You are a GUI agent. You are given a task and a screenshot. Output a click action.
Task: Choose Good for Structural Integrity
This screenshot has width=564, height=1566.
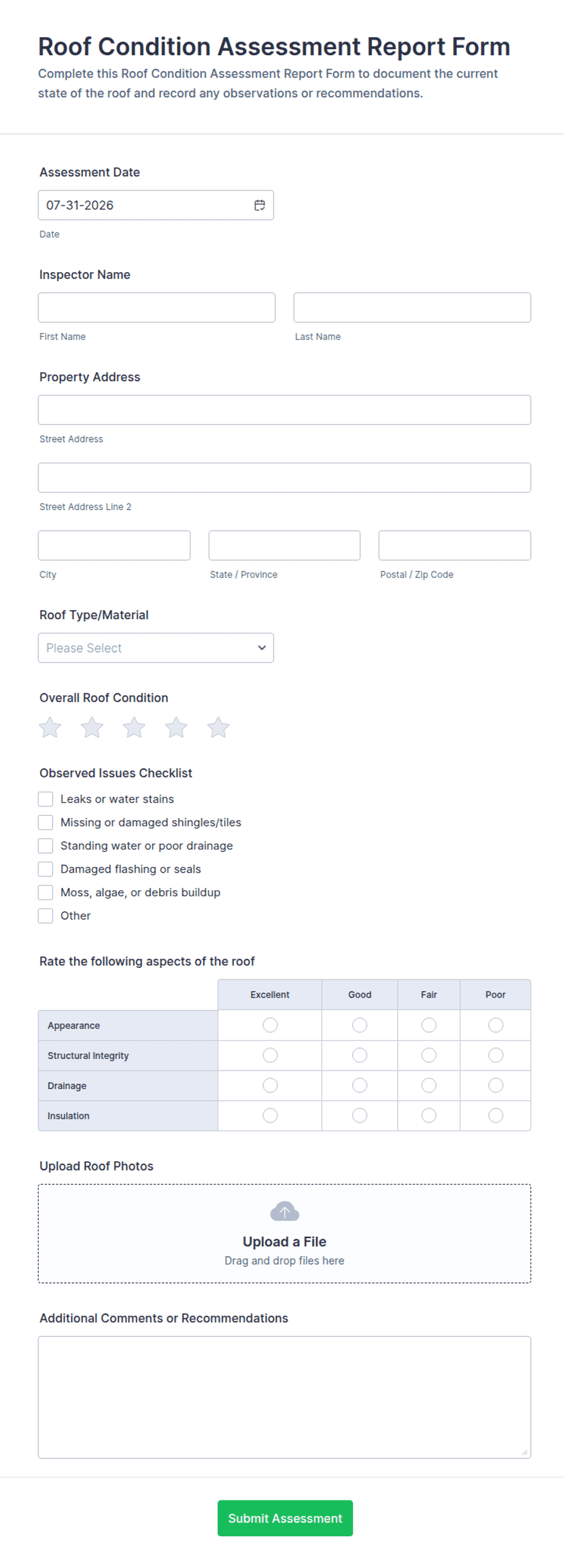[x=360, y=1055]
